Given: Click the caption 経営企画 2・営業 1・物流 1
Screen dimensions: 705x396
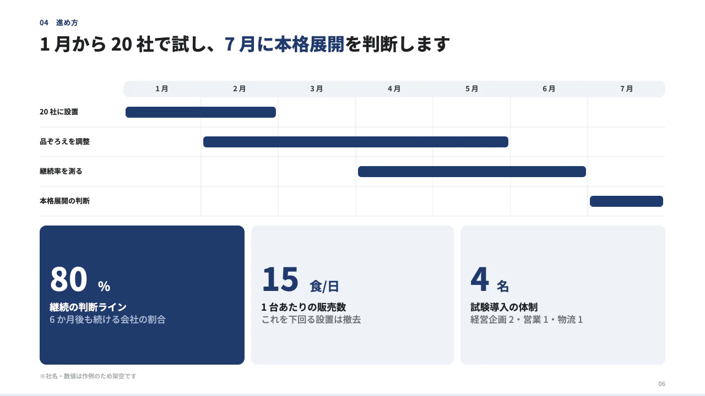Looking at the screenshot, I should pyautogui.click(x=527, y=320).
